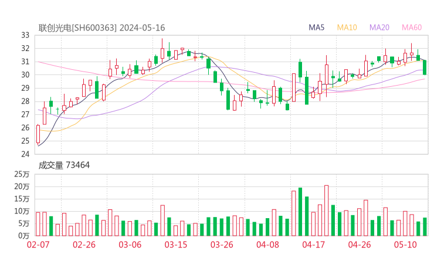Click the MA60 legend label
This screenshot has width=434, height=258.
[x=412, y=28]
